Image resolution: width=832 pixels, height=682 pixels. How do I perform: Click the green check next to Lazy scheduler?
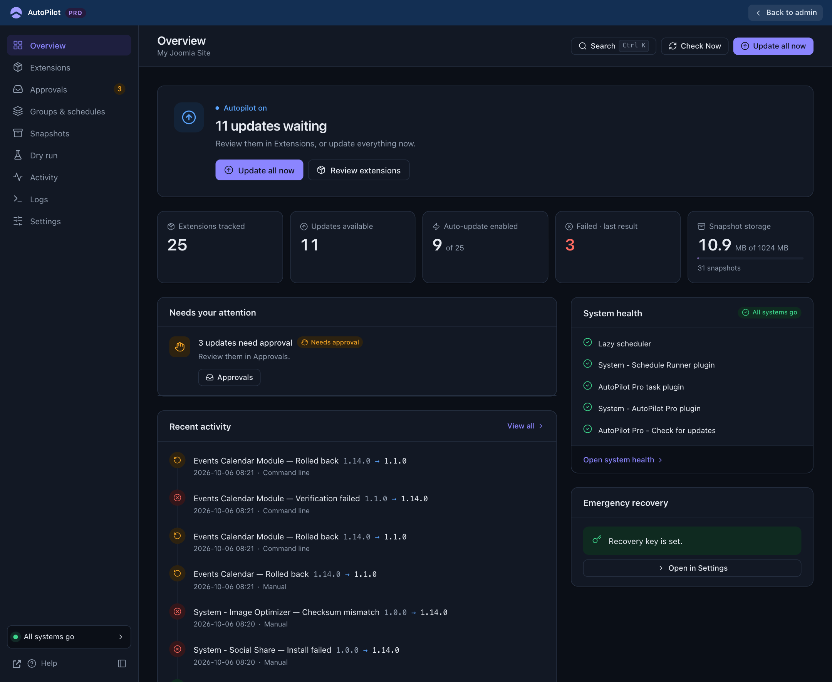pos(588,342)
